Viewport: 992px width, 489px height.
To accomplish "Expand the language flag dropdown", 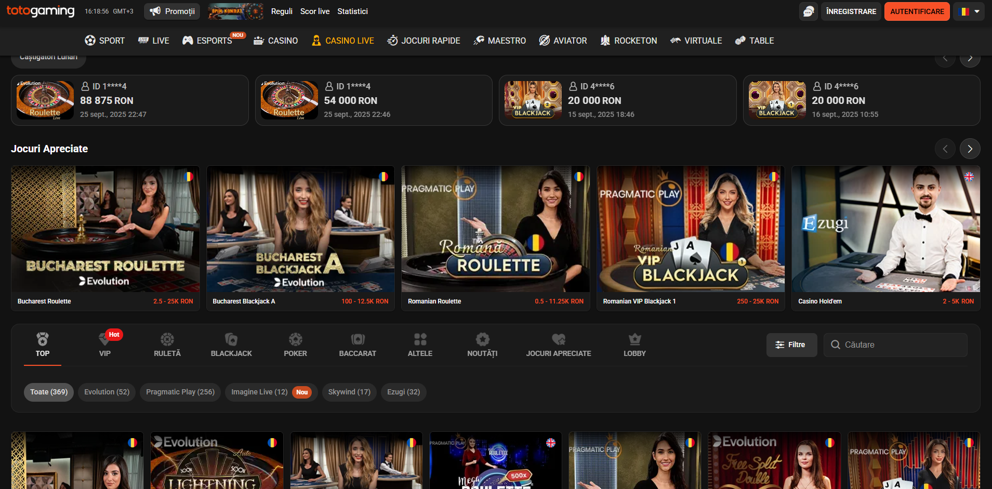I will pyautogui.click(x=969, y=11).
